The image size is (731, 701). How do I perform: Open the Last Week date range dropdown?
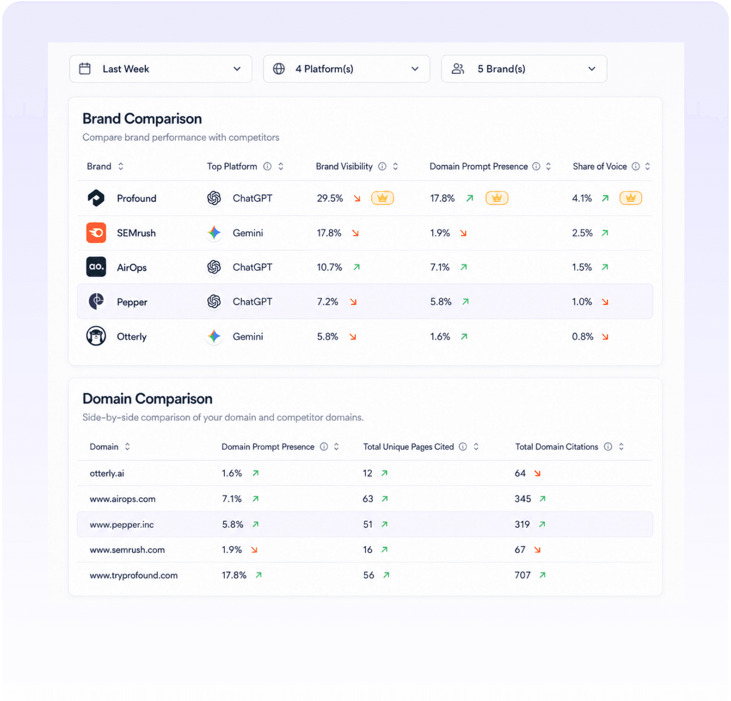point(161,69)
